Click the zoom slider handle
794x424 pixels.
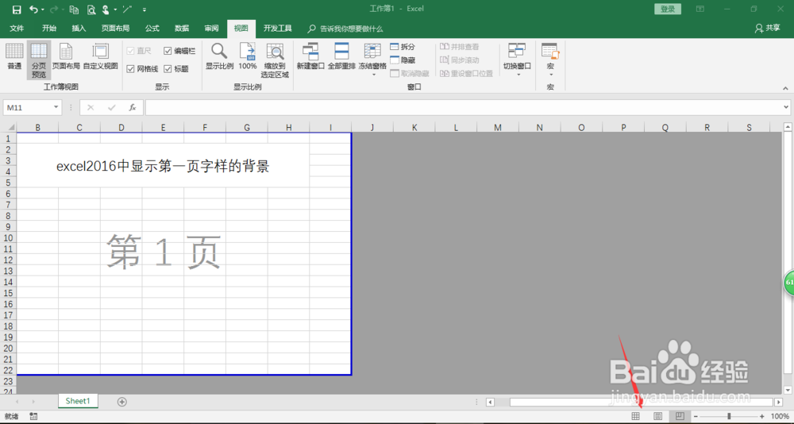729,416
